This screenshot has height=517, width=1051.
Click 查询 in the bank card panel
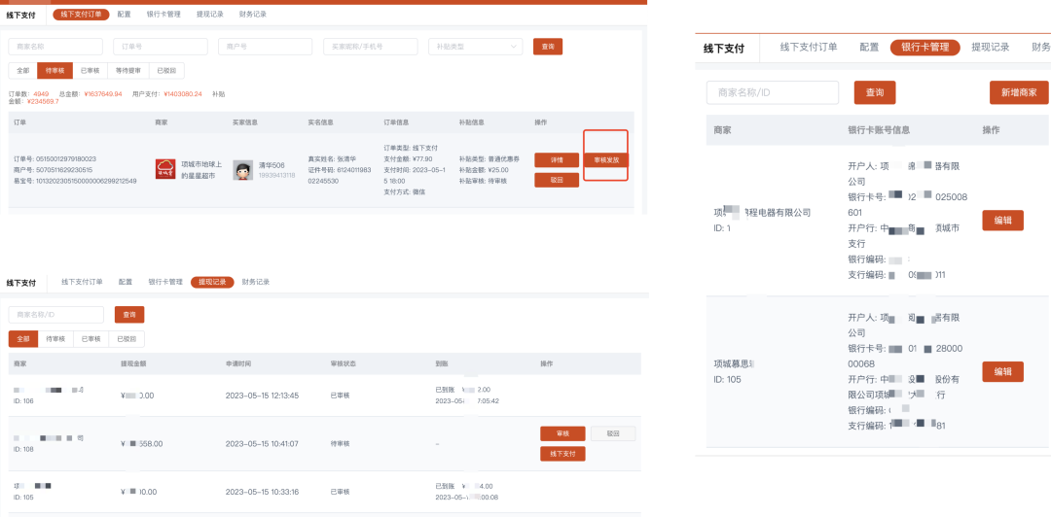point(875,92)
